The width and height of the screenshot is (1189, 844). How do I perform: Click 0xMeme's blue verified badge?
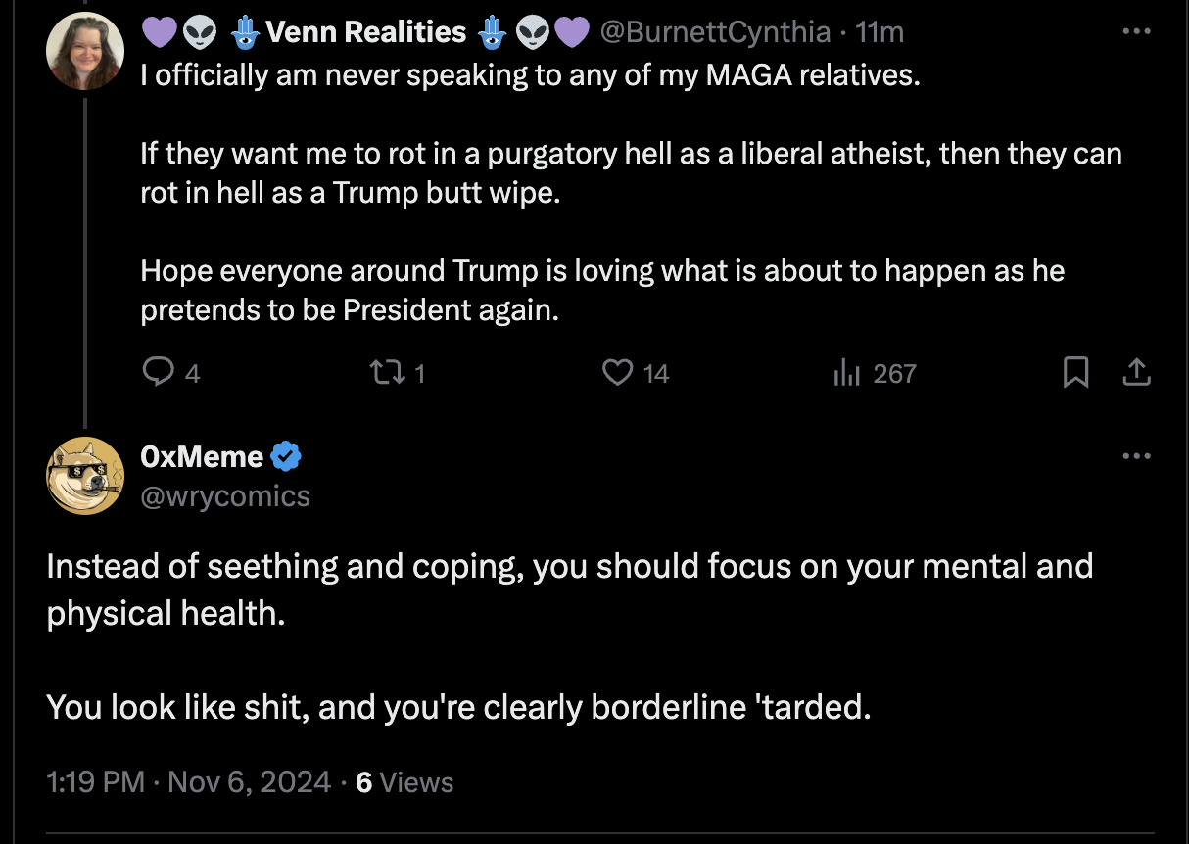[286, 456]
